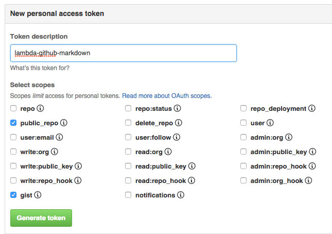332x234 pixels.
Task: Click the info icon beside gist
Action: click(x=38, y=195)
